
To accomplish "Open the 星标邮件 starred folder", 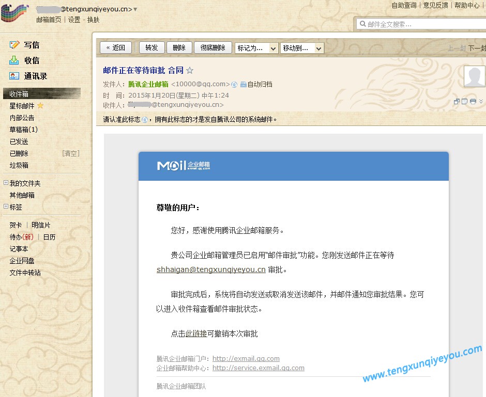I will 22,106.
